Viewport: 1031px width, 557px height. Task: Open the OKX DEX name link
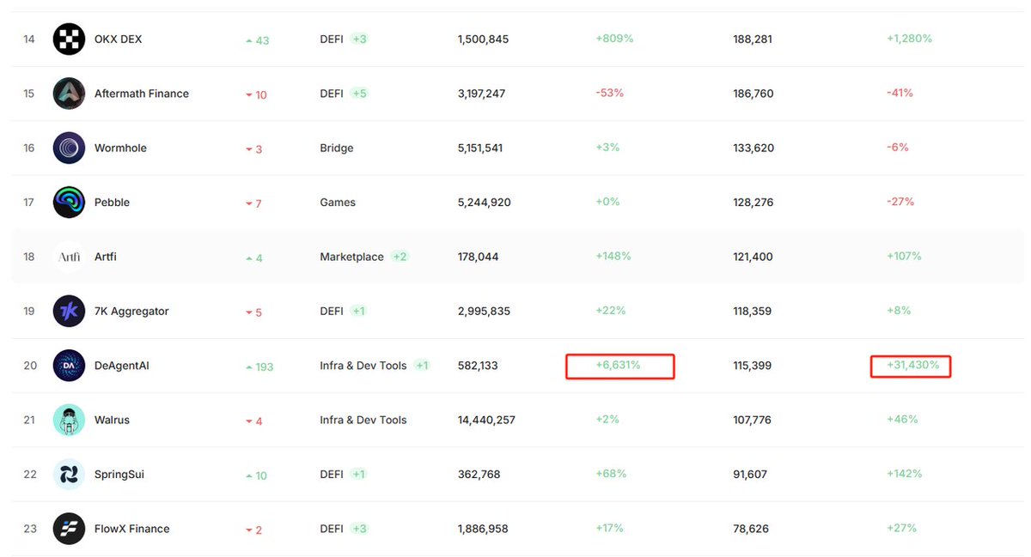click(x=119, y=39)
